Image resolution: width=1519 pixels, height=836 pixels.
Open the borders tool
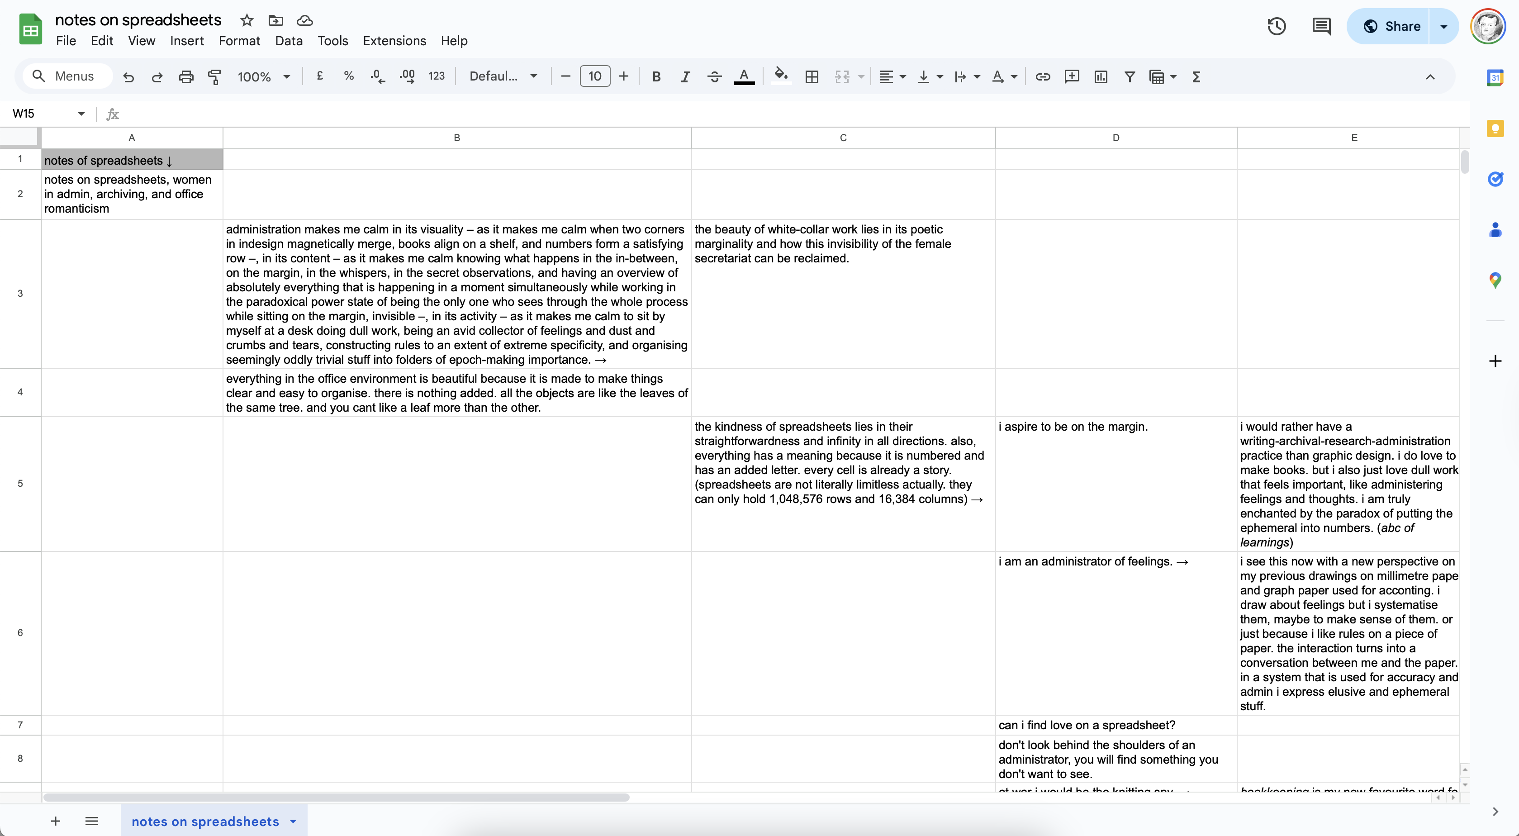pyautogui.click(x=812, y=76)
